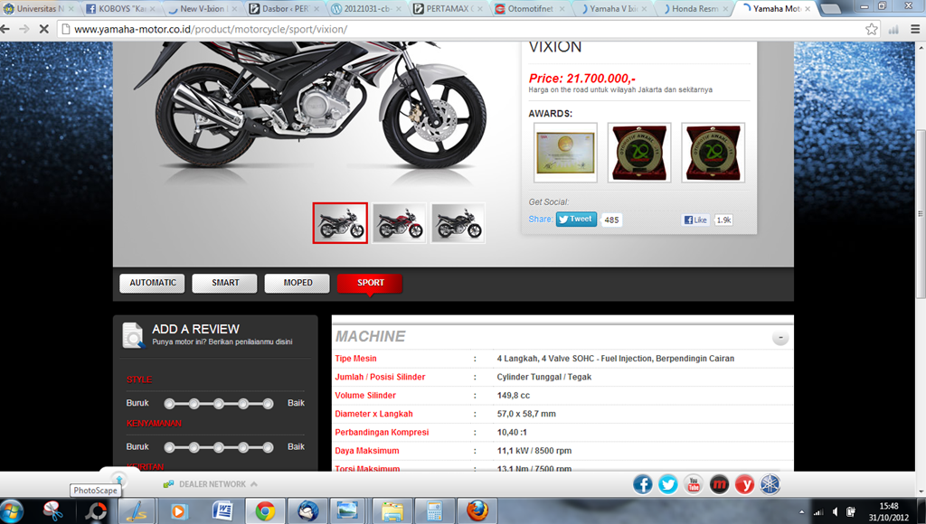The height and width of the screenshot is (524, 926).
Task: Click the Yamaha tuning fork logo icon
Action: [770, 484]
